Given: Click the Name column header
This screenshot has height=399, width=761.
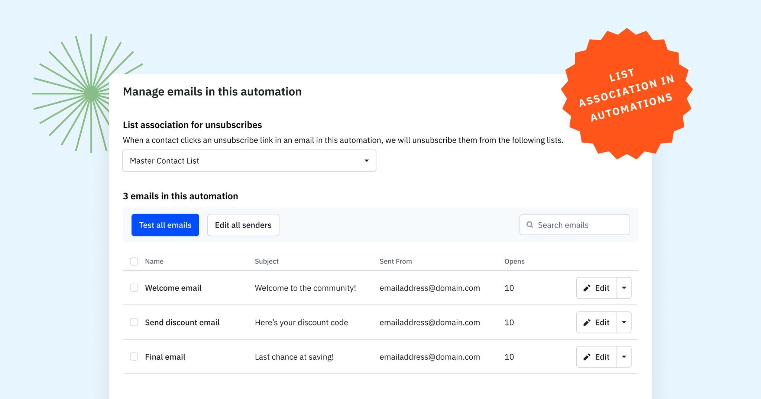Looking at the screenshot, I should tap(154, 261).
